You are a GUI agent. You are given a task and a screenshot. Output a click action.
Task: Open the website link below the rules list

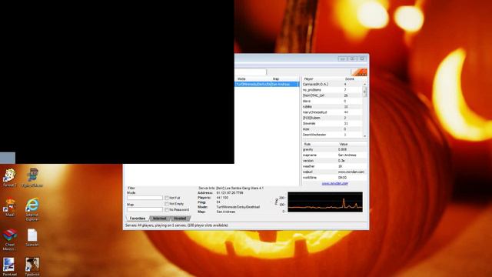click(x=335, y=183)
